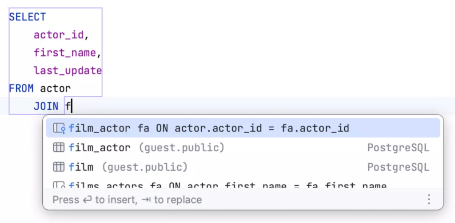Image resolution: width=455 pixels, height=223 pixels.
Task: Click PostgreSQL label on the film table row
Action: (398, 167)
